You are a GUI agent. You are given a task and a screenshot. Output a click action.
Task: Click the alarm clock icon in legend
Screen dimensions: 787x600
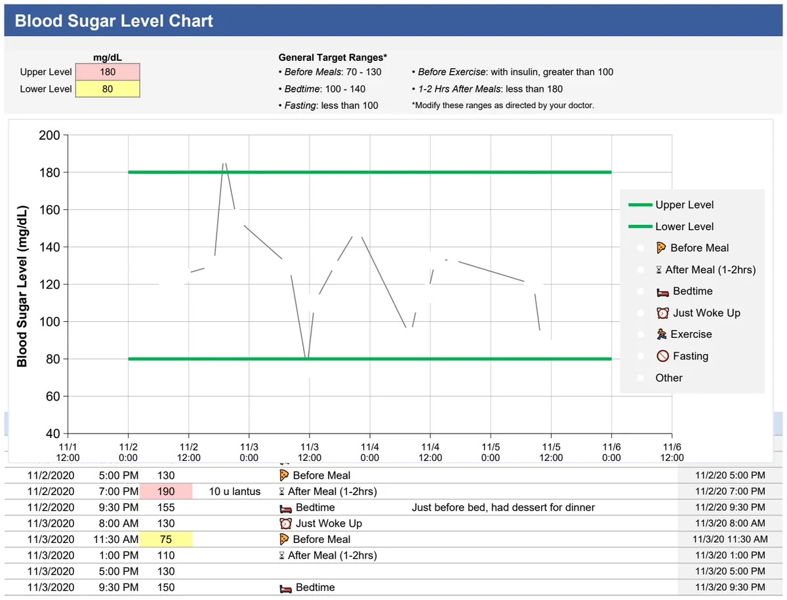coord(662,313)
